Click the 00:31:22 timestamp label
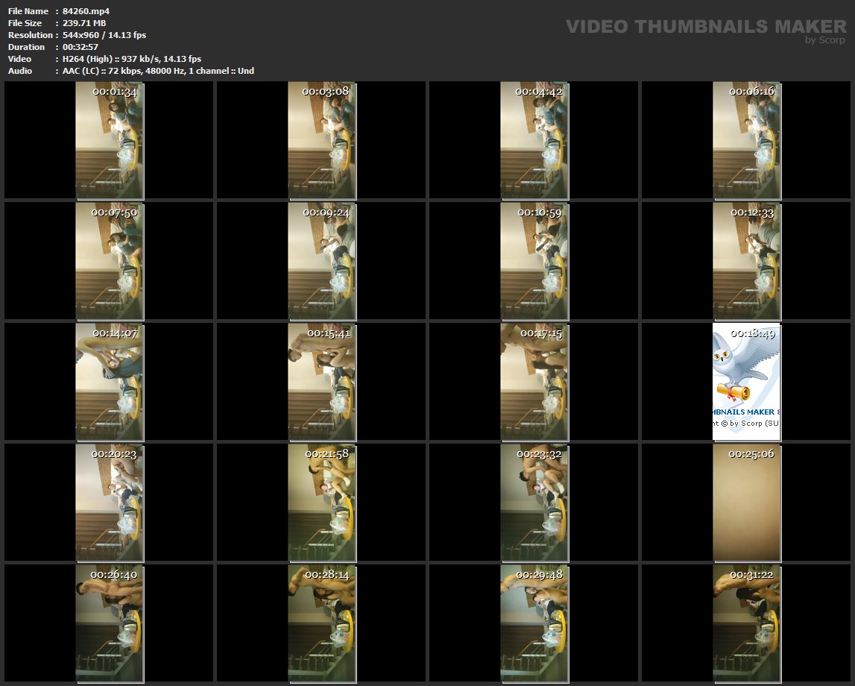The image size is (855, 686). (751, 575)
